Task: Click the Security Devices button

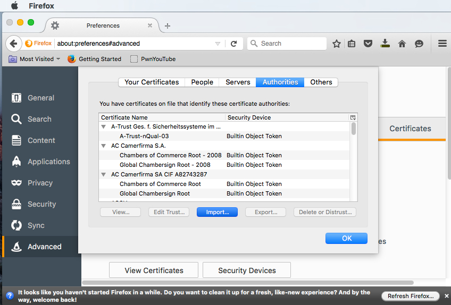Action: point(247,270)
